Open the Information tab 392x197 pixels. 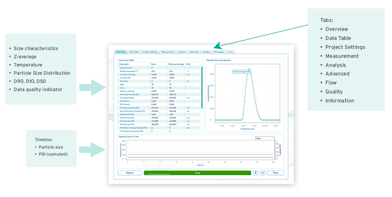(x=219, y=52)
